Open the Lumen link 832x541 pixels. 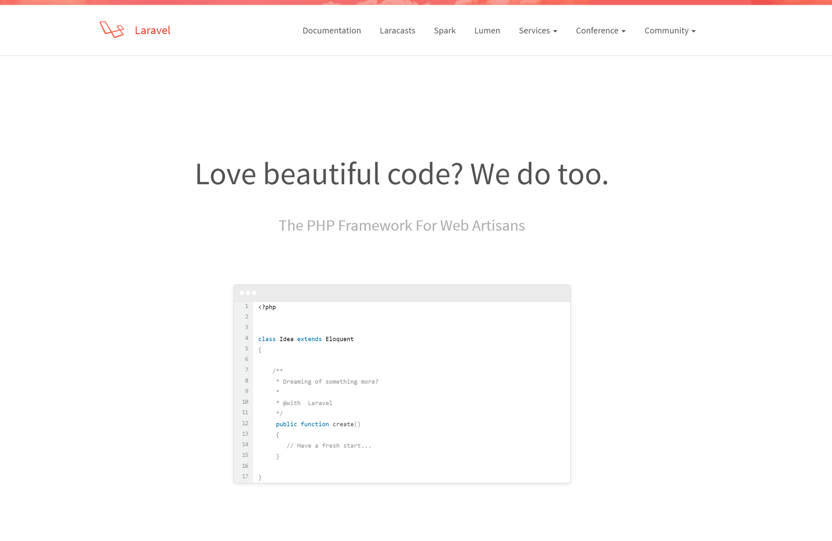[x=487, y=30]
